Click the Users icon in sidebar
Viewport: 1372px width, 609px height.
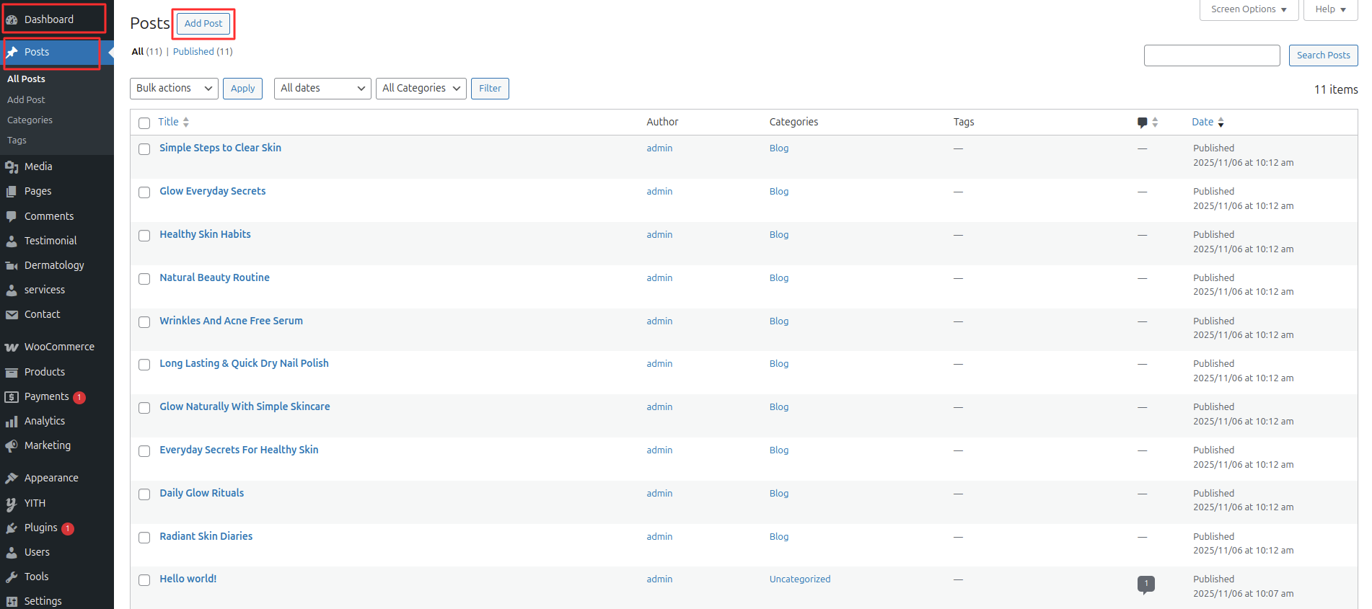coord(12,552)
